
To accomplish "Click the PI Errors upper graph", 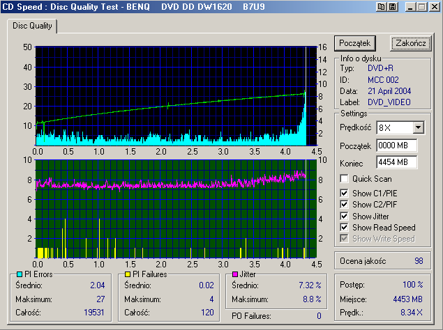I will (x=175, y=96).
